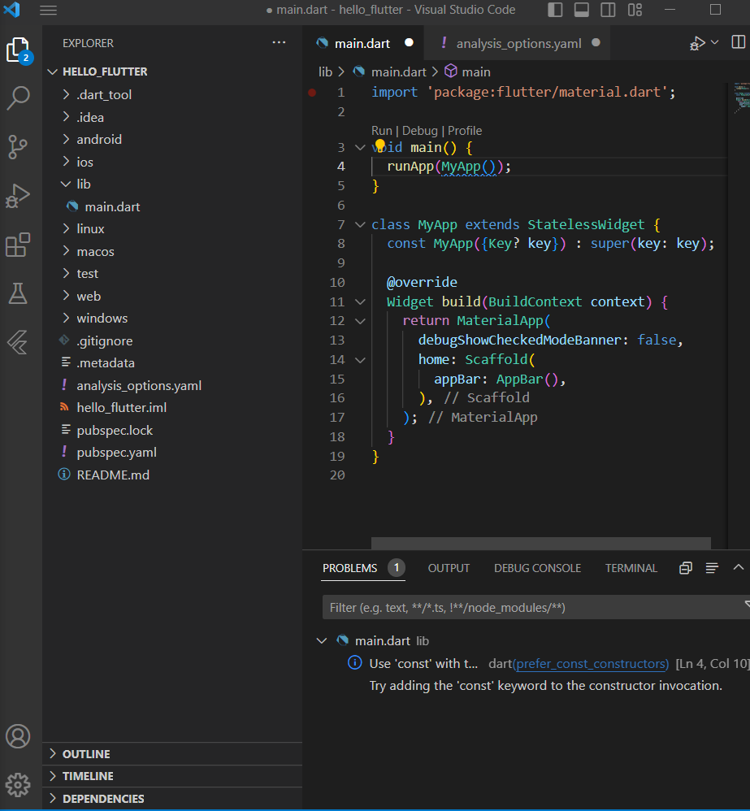Fold the main function at line 3
Screen dimensions: 750x811
[x=360, y=147]
